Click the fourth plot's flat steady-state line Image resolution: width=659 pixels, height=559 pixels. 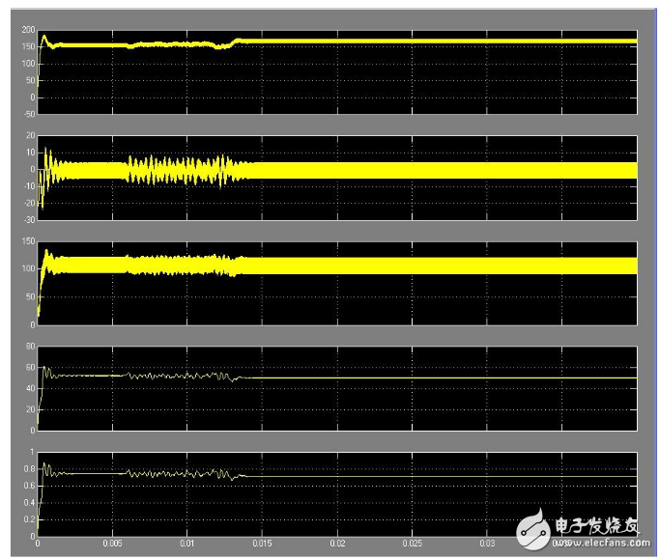(x=435, y=377)
